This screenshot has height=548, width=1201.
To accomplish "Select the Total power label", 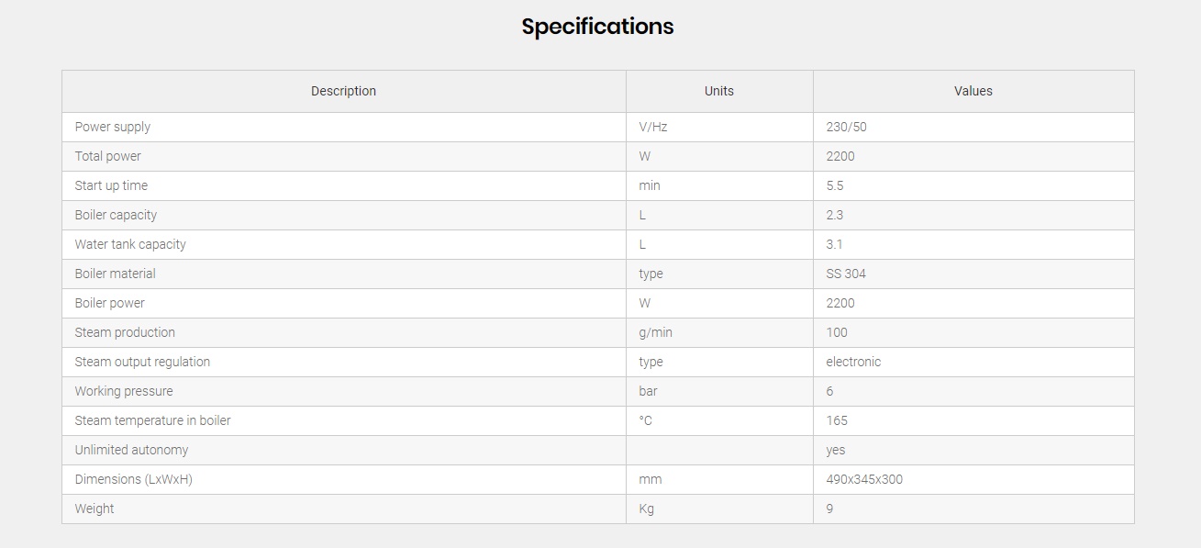I will pos(108,156).
